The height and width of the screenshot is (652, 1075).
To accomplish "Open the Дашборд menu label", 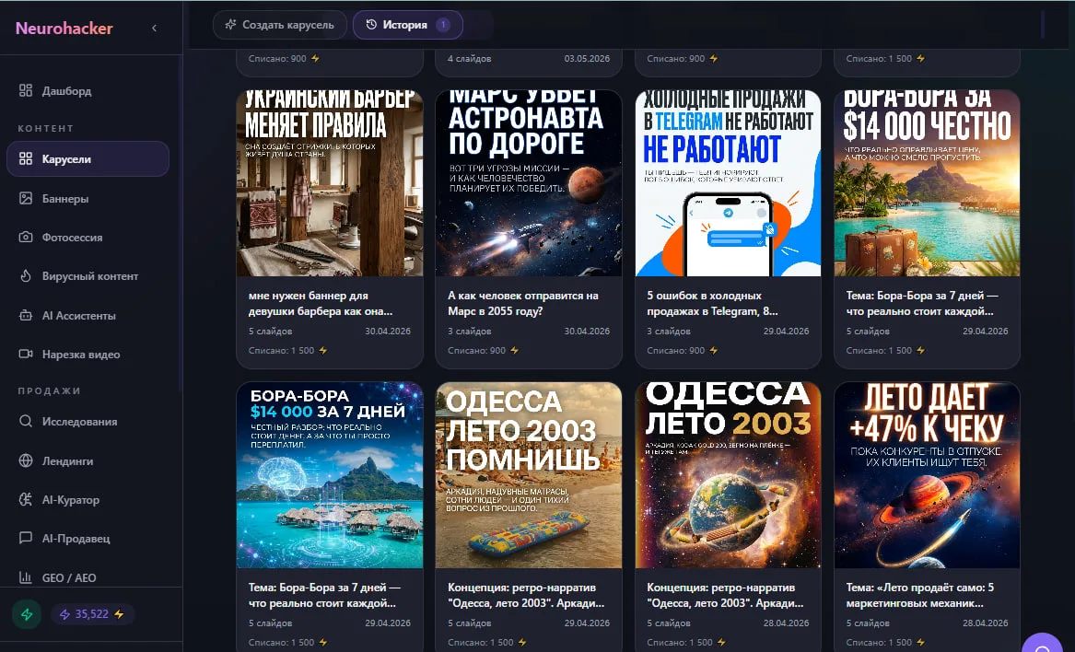I will tap(66, 90).
